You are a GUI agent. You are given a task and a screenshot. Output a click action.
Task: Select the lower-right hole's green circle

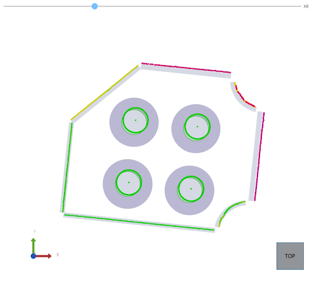click(x=191, y=189)
